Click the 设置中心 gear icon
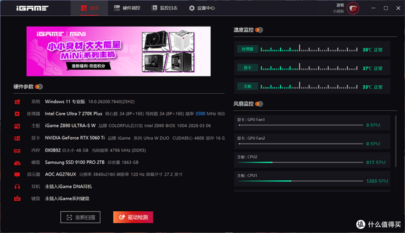 tap(192, 8)
